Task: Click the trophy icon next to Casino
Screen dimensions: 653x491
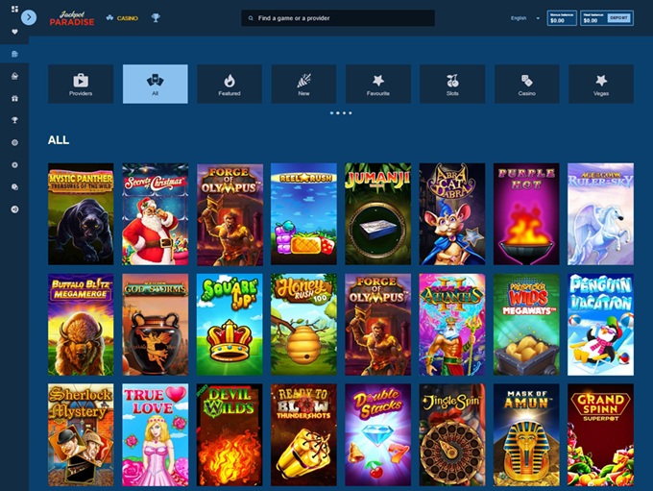Action: click(156, 17)
